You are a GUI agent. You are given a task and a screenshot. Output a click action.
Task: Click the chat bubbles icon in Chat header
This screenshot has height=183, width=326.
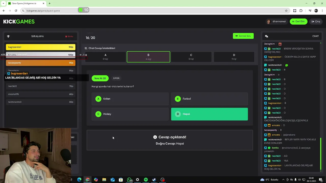coord(266,36)
